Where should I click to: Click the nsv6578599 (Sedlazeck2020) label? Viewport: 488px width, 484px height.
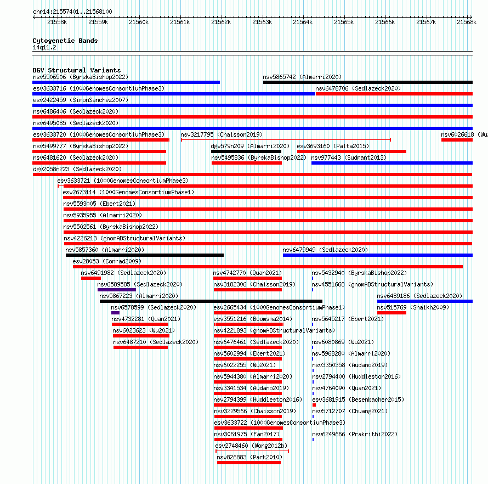(x=154, y=307)
